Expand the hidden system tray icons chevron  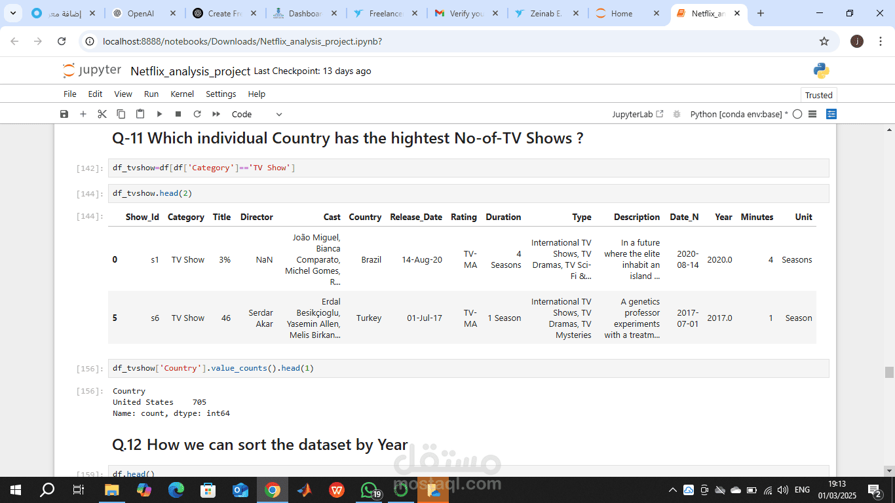click(x=673, y=490)
